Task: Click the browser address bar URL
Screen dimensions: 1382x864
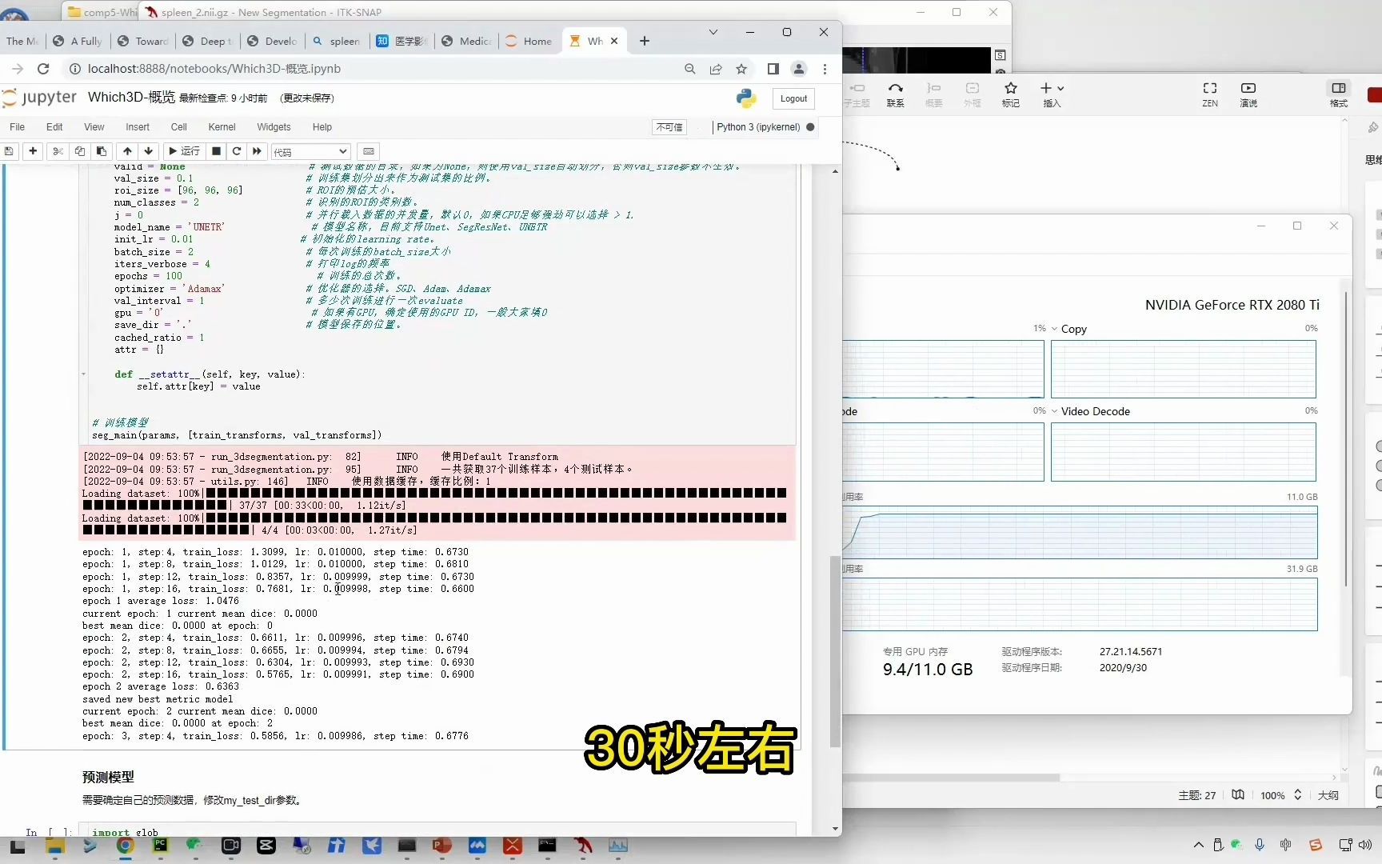Action: (214, 69)
